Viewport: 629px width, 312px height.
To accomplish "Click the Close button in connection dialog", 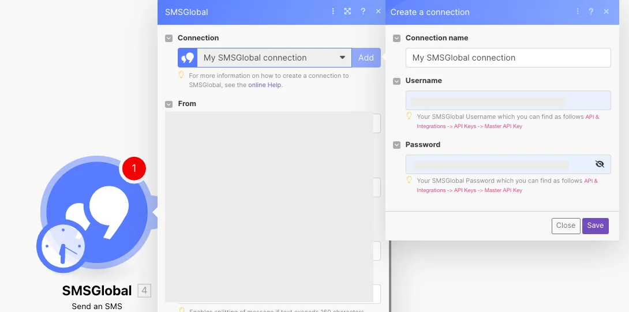I will pos(566,225).
